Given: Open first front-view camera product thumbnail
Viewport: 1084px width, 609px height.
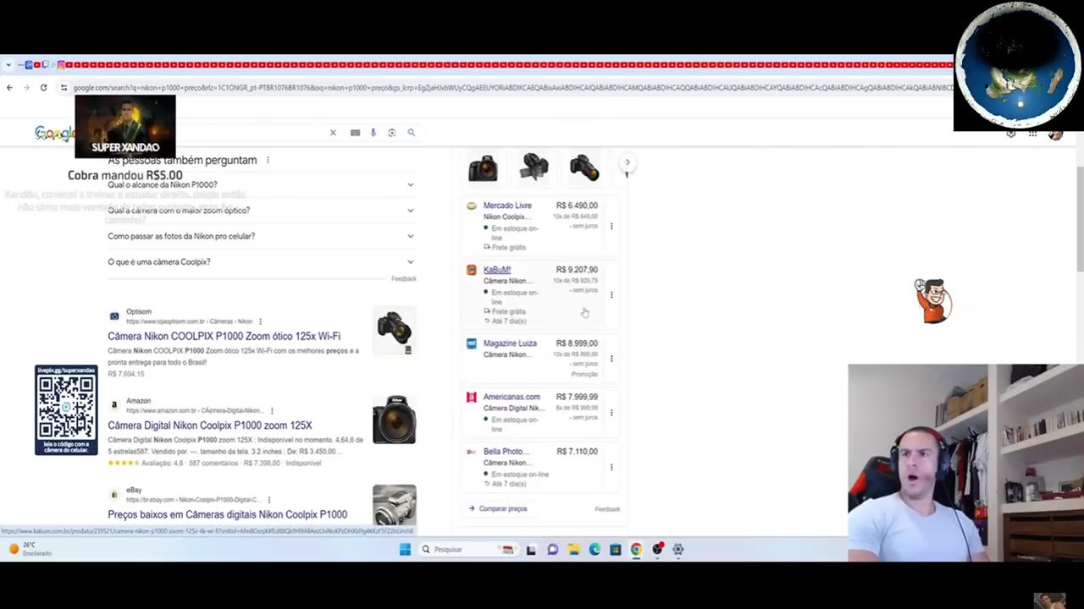Looking at the screenshot, I should pyautogui.click(x=483, y=167).
